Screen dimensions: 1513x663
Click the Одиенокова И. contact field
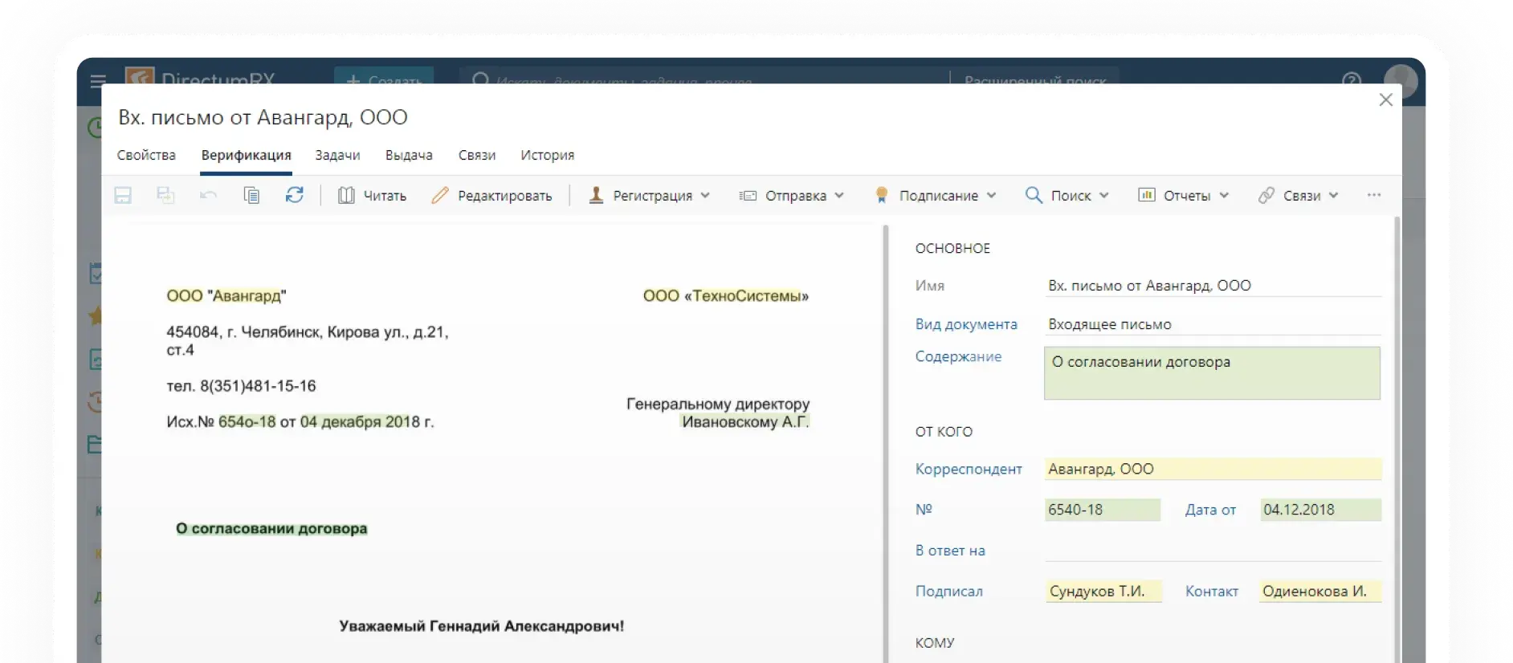click(x=1320, y=592)
